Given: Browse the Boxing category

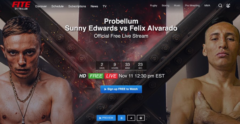Looking at the screenshot, I should click(x=166, y=6).
